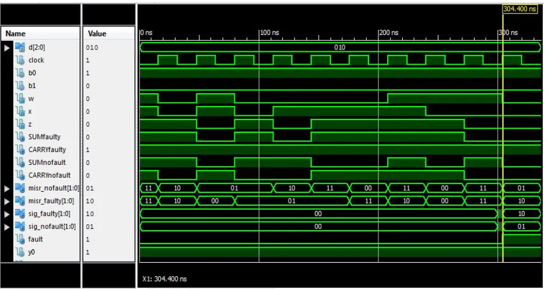Click the y0 signal icon
This screenshot has width=548, height=289.
tap(20, 252)
